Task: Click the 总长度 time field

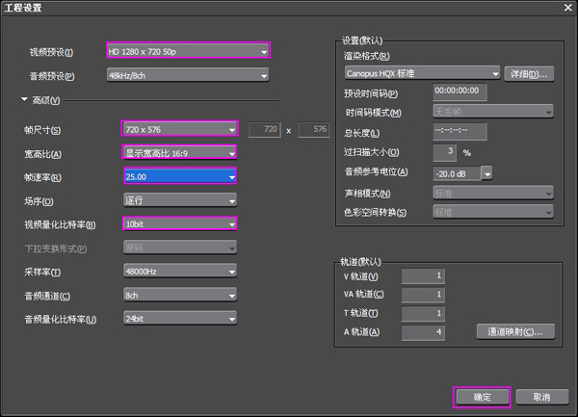Action: (x=460, y=132)
